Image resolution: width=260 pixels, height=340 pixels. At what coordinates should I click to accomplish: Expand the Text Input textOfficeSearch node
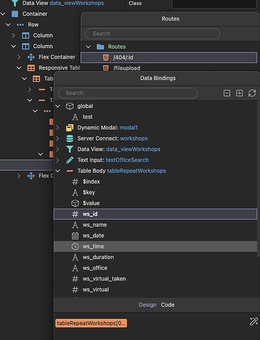coord(58,160)
